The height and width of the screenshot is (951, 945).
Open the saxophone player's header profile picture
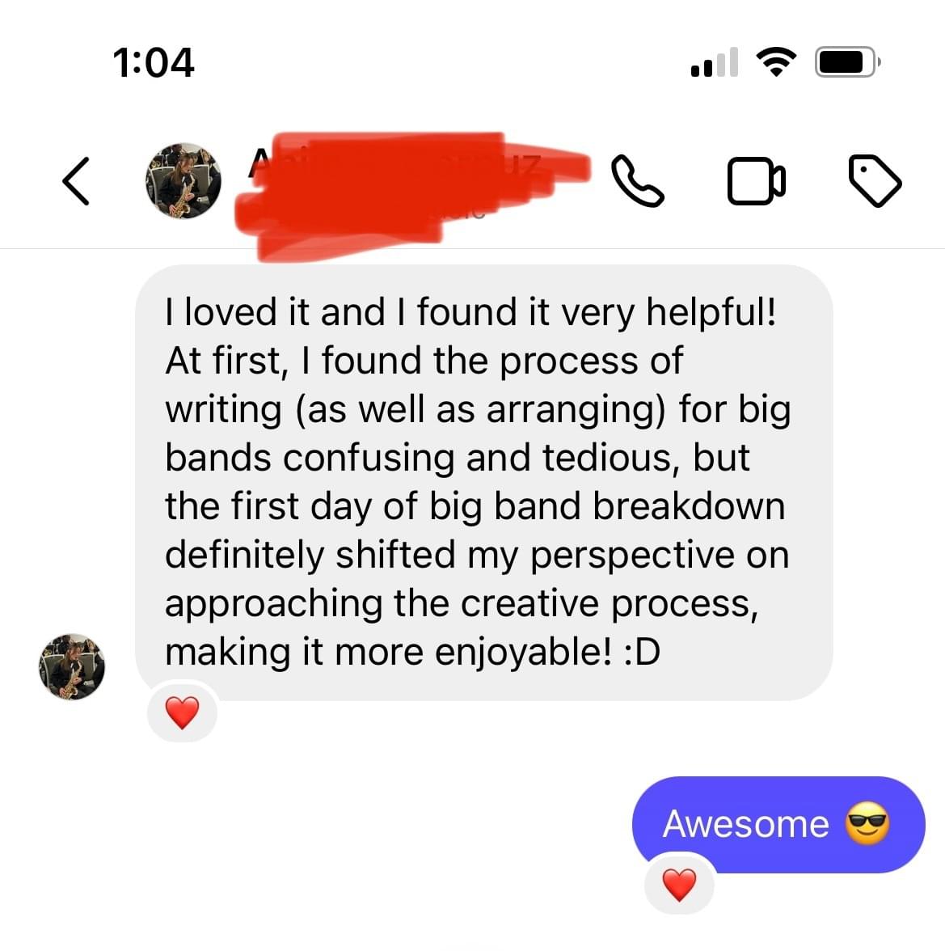tap(184, 181)
